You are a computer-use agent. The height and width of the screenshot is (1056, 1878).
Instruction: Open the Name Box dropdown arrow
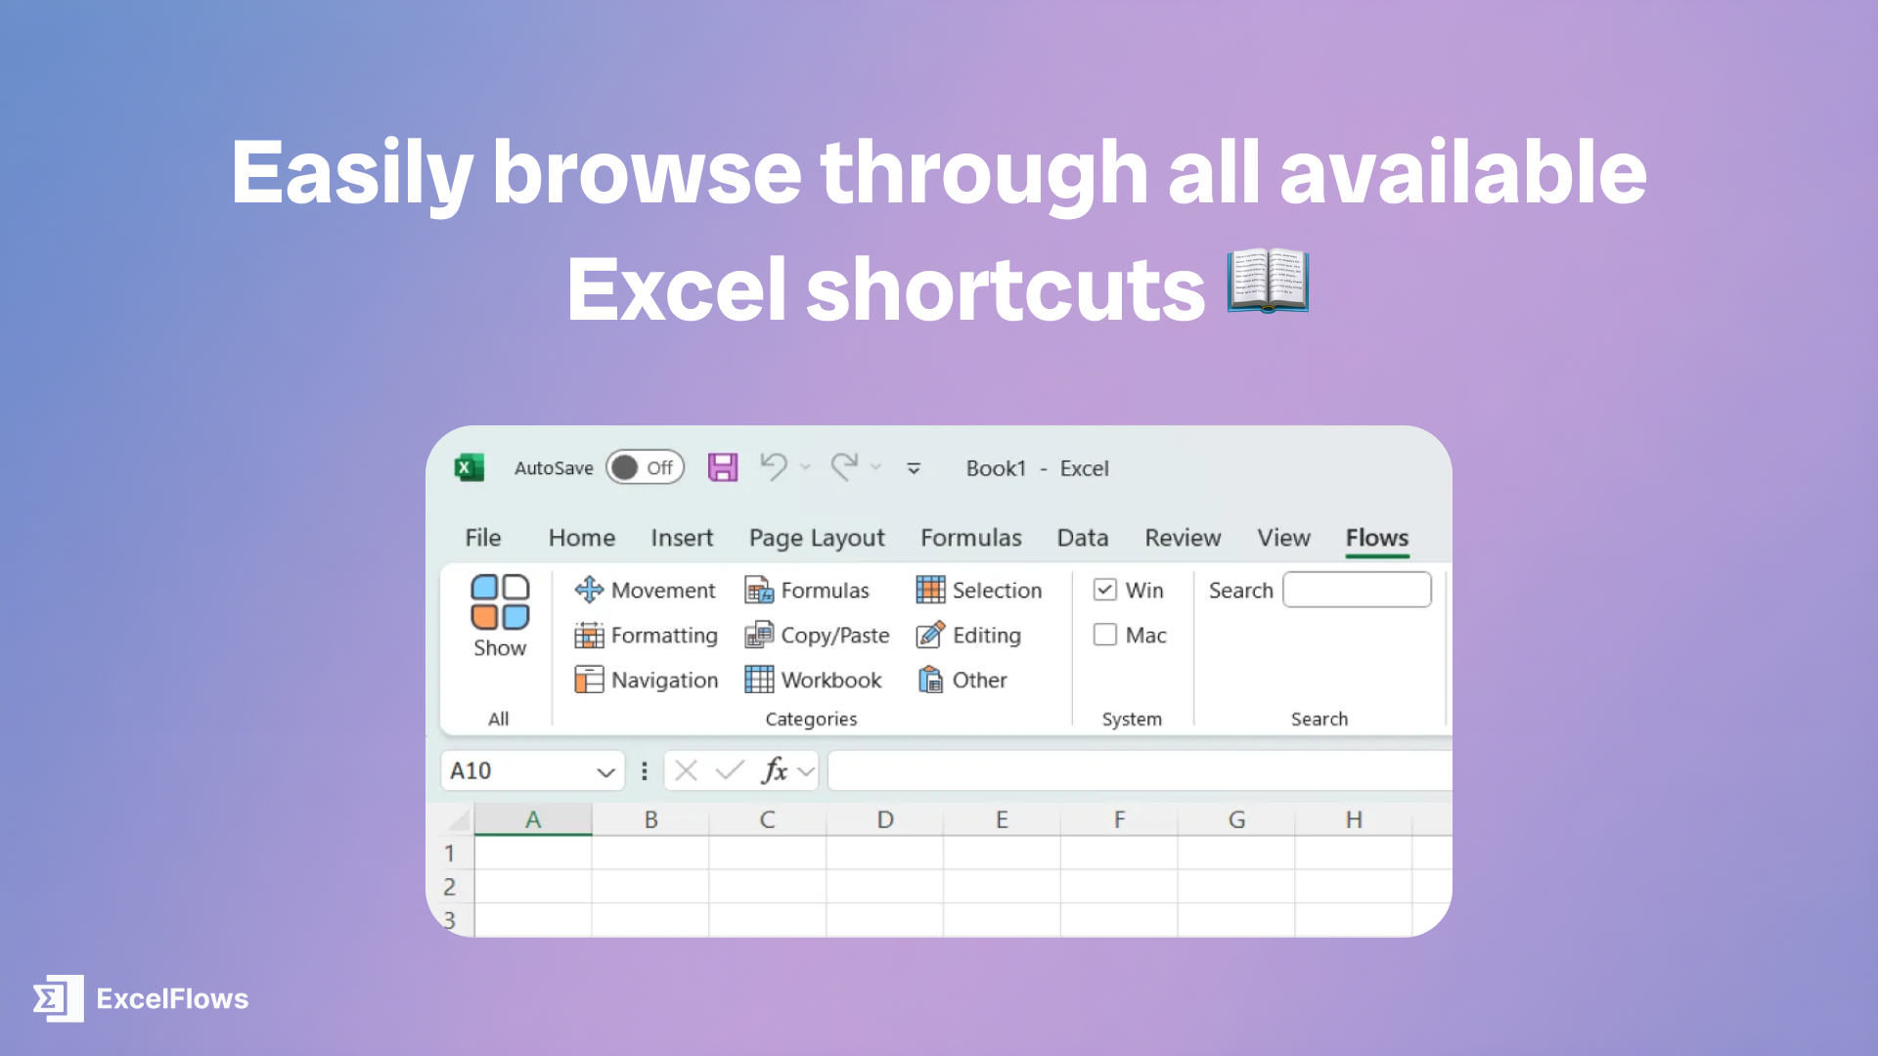(x=605, y=772)
